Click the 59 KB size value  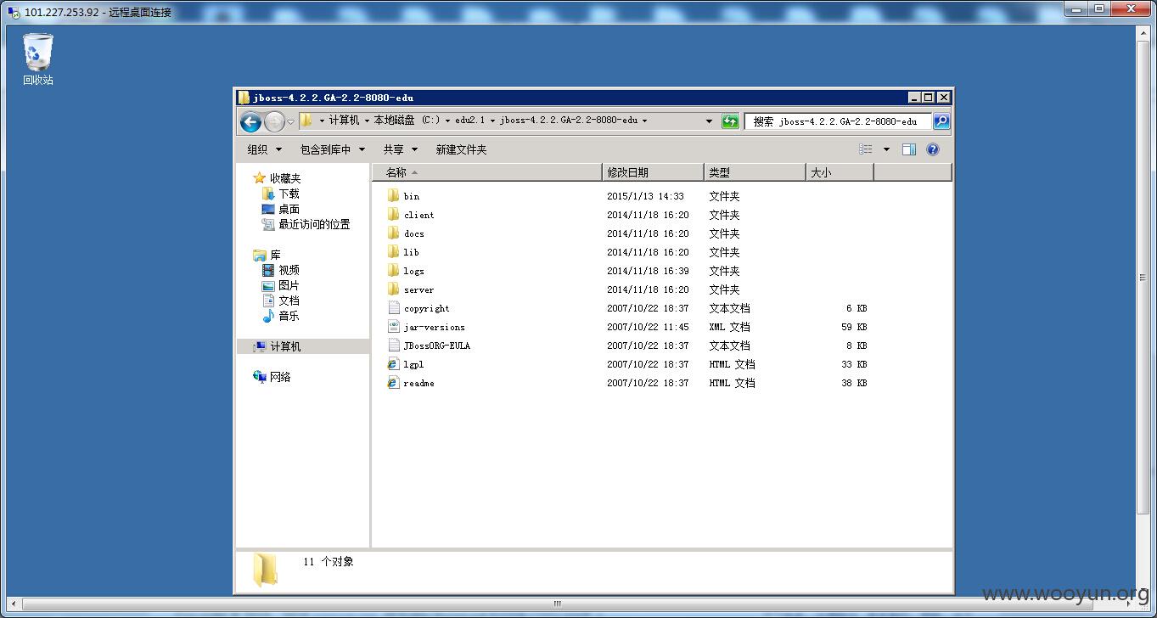click(854, 327)
